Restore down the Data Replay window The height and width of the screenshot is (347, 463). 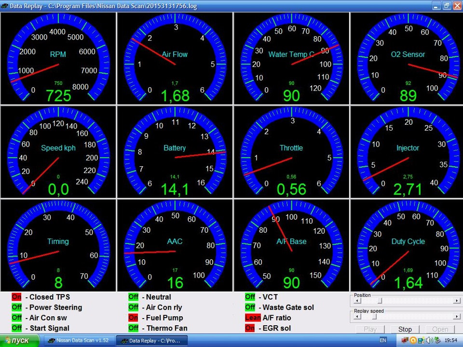click(447, 6)
